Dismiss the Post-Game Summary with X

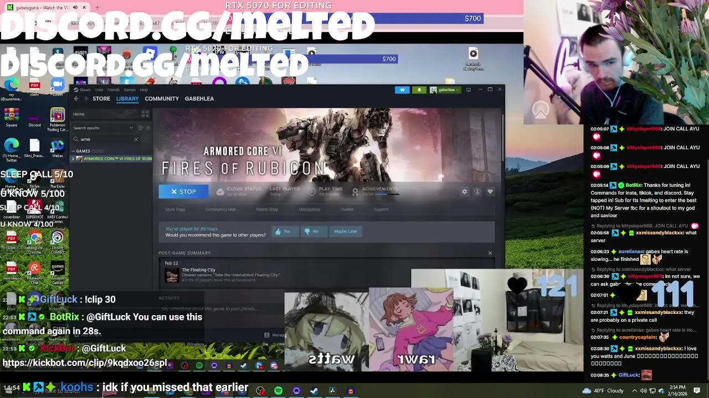[490, 253]
